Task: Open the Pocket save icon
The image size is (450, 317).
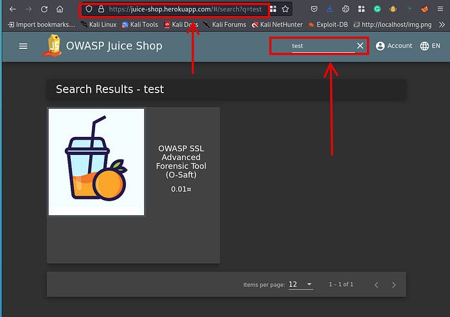Action: pyautogui.click(x=314, y=9)
